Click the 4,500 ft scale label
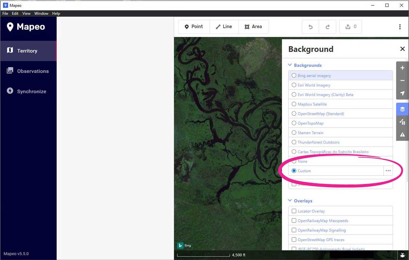 (238, 255)
